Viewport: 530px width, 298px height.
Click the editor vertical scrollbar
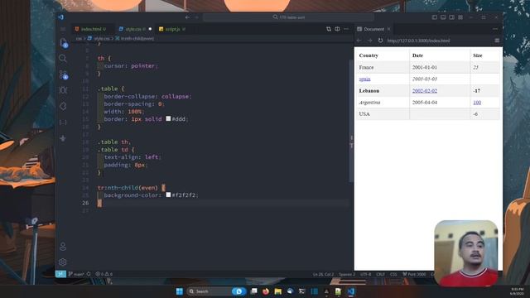point(351,122)
